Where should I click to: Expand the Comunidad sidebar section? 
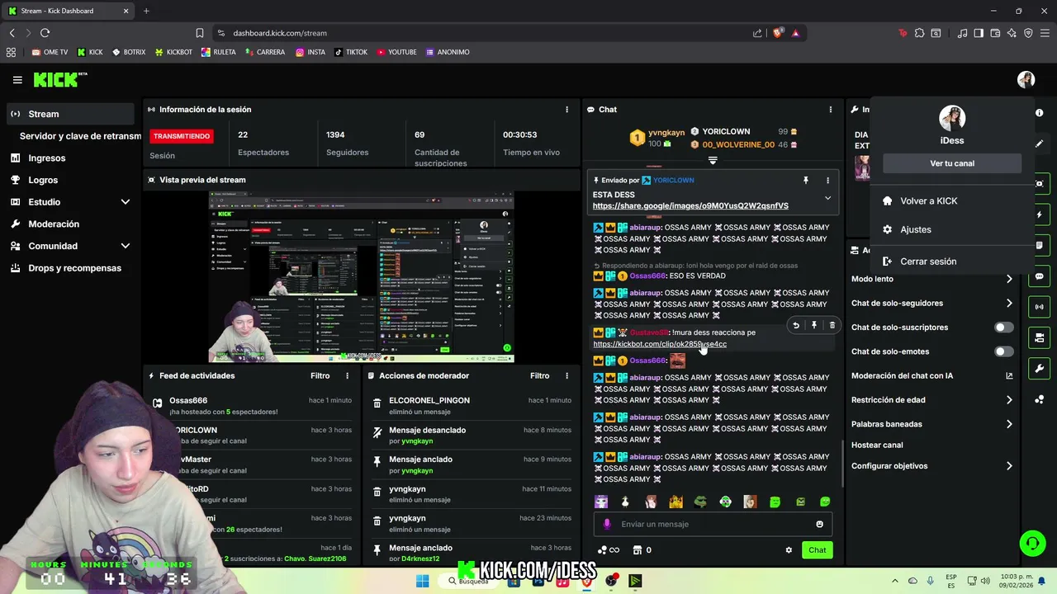pos(126,246)
